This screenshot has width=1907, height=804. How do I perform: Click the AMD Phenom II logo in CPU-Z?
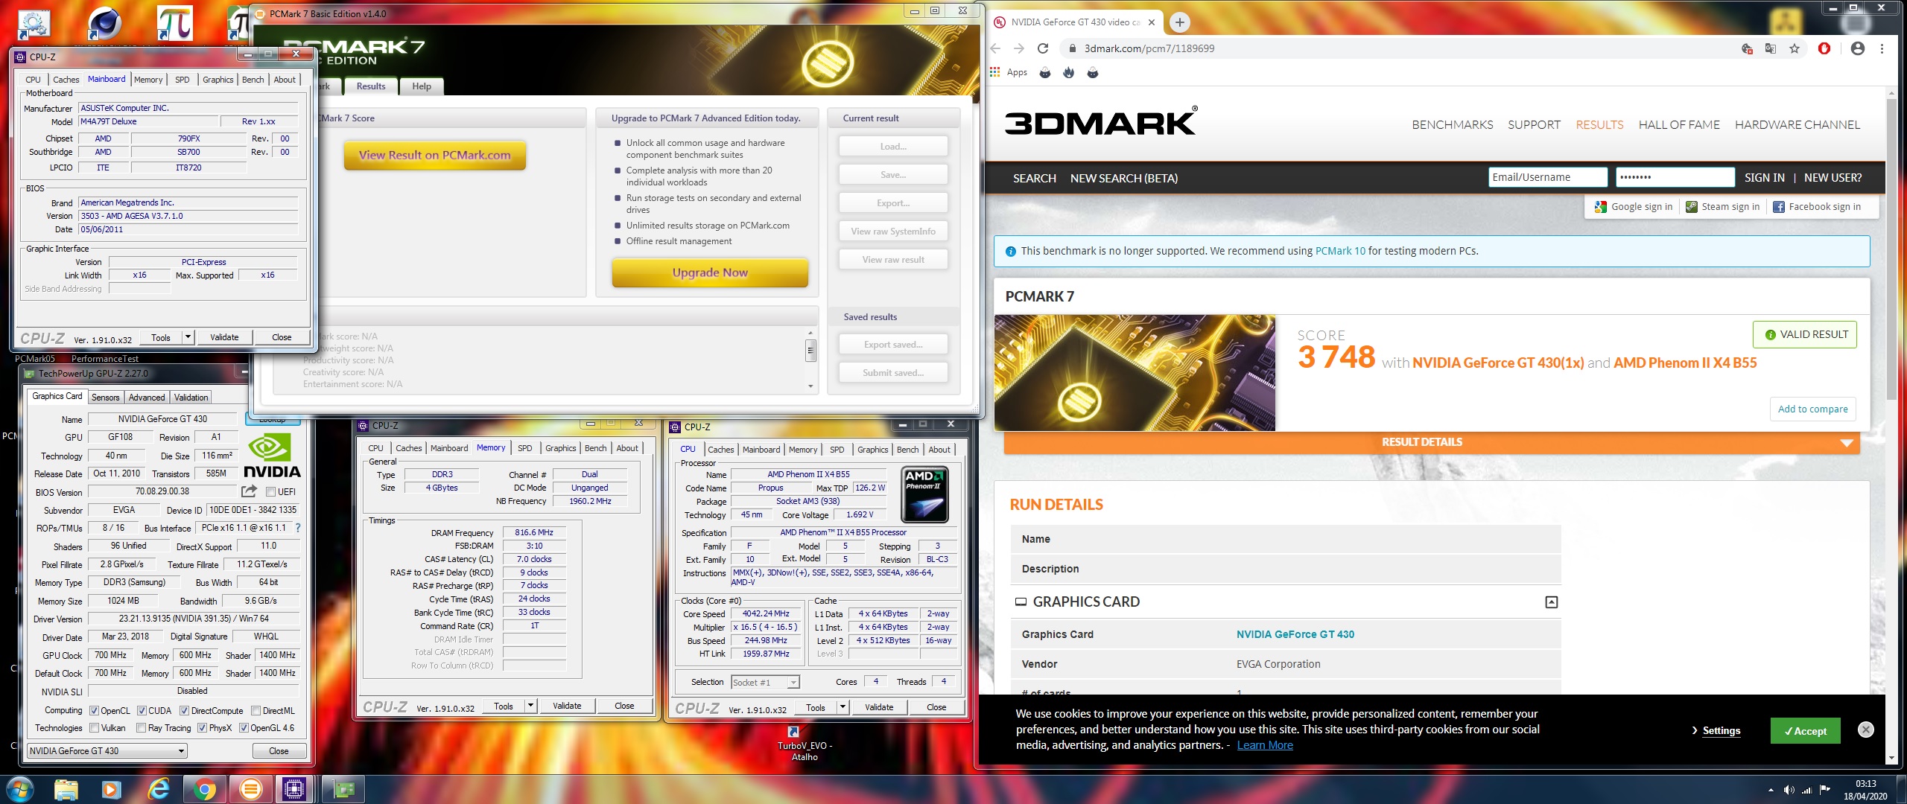pos(924,494)
